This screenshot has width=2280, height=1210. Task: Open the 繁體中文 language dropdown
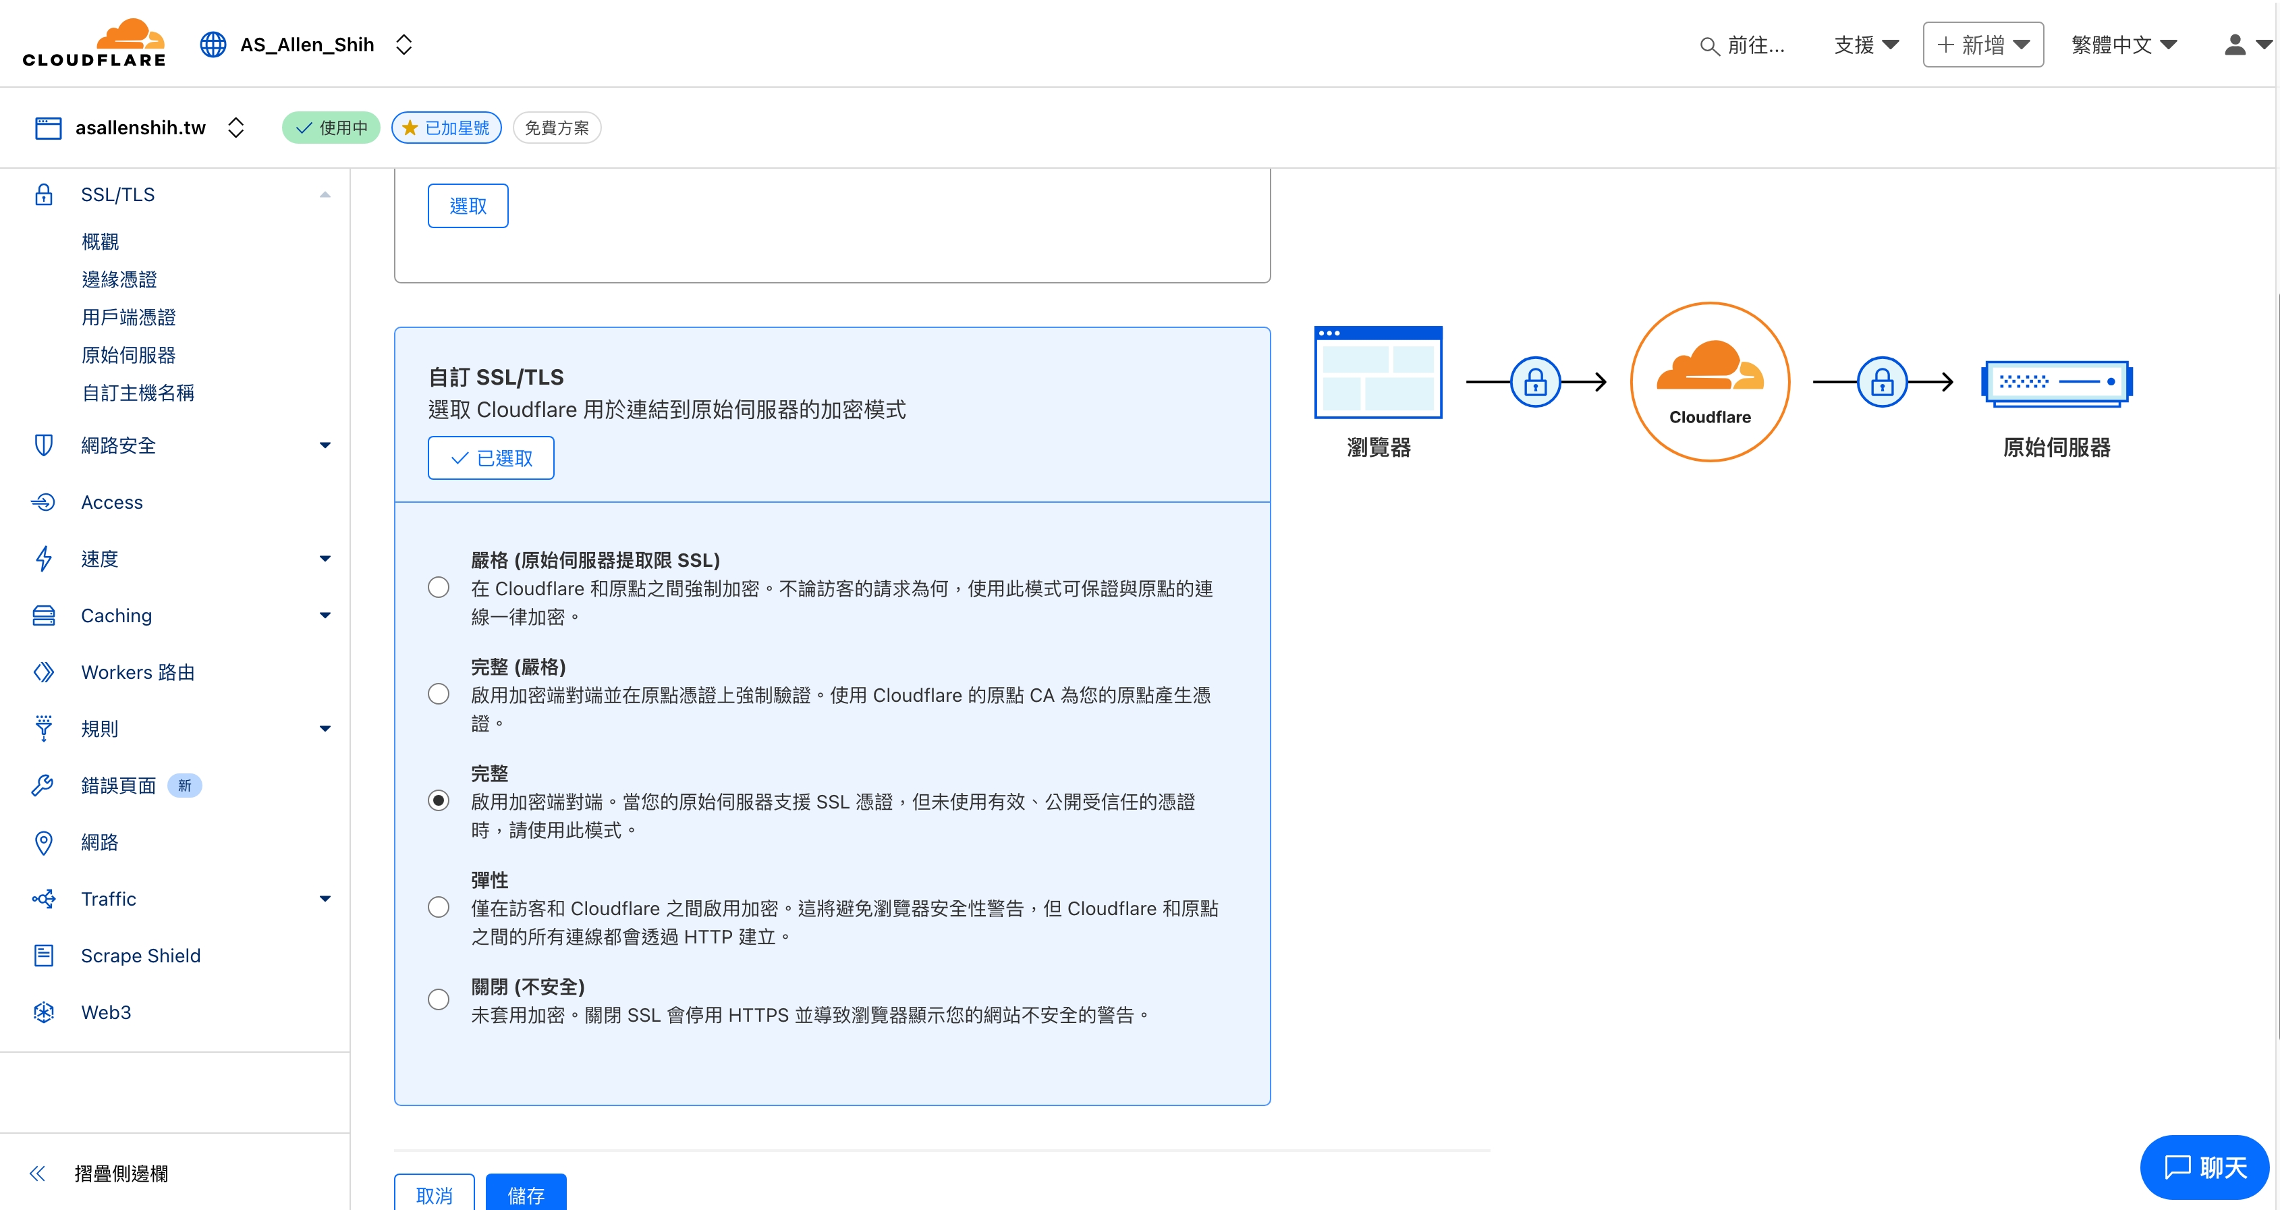click(x=2123, y=45)
